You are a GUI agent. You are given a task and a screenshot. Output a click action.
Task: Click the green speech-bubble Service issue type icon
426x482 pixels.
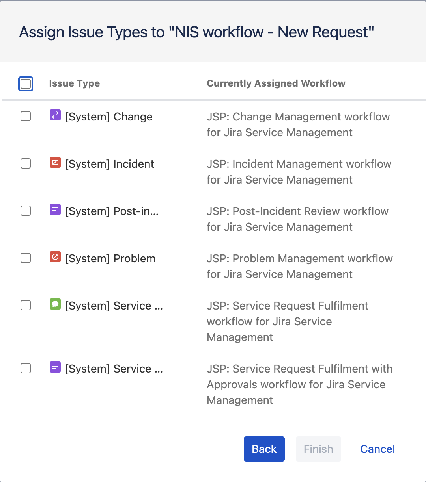pos(55,305)
